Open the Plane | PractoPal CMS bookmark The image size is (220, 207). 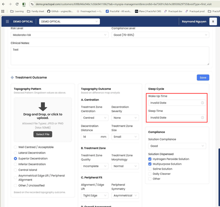coord(148,11)
